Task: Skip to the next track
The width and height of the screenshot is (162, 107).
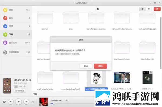Action: tap(26, 102)
